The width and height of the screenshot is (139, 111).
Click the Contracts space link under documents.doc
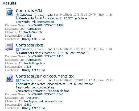click(x=26, y=80)
